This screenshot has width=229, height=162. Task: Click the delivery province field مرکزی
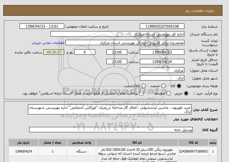[162, 70]
